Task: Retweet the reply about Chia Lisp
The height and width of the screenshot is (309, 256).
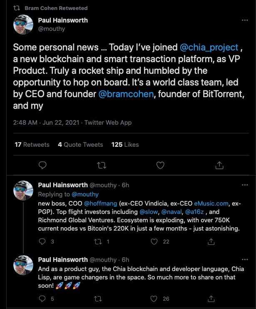Action: (x=98, y=299)
